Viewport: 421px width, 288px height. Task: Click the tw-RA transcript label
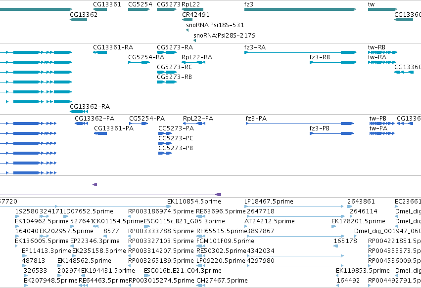(x=377, y=57)
